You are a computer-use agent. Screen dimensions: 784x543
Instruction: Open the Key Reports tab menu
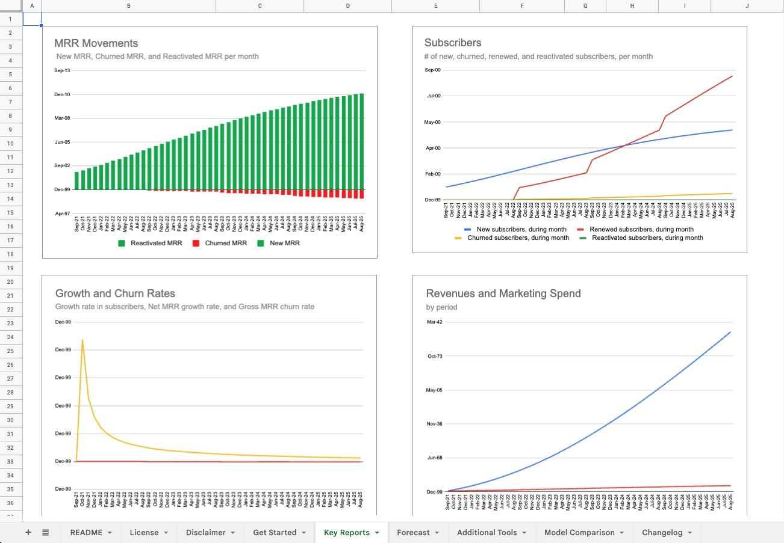(378, 532)
